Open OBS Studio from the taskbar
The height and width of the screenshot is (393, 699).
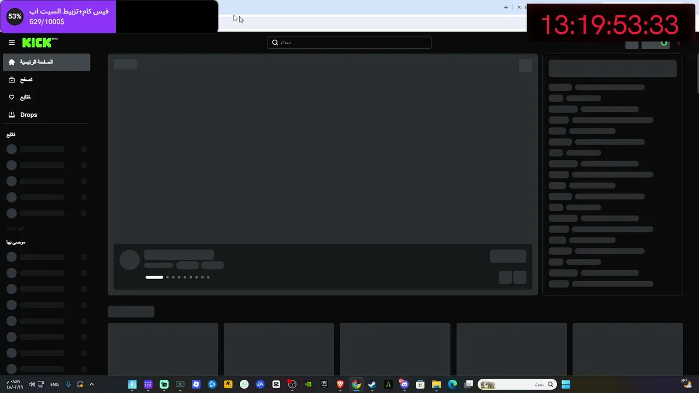292,384
